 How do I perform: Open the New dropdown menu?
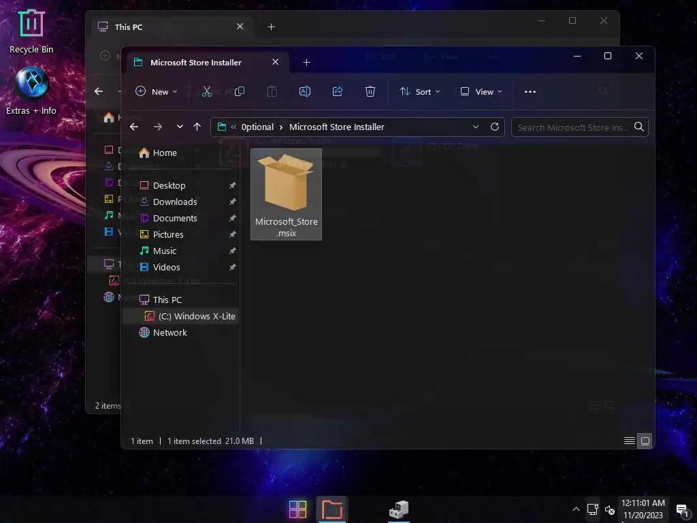coord(157,92)
